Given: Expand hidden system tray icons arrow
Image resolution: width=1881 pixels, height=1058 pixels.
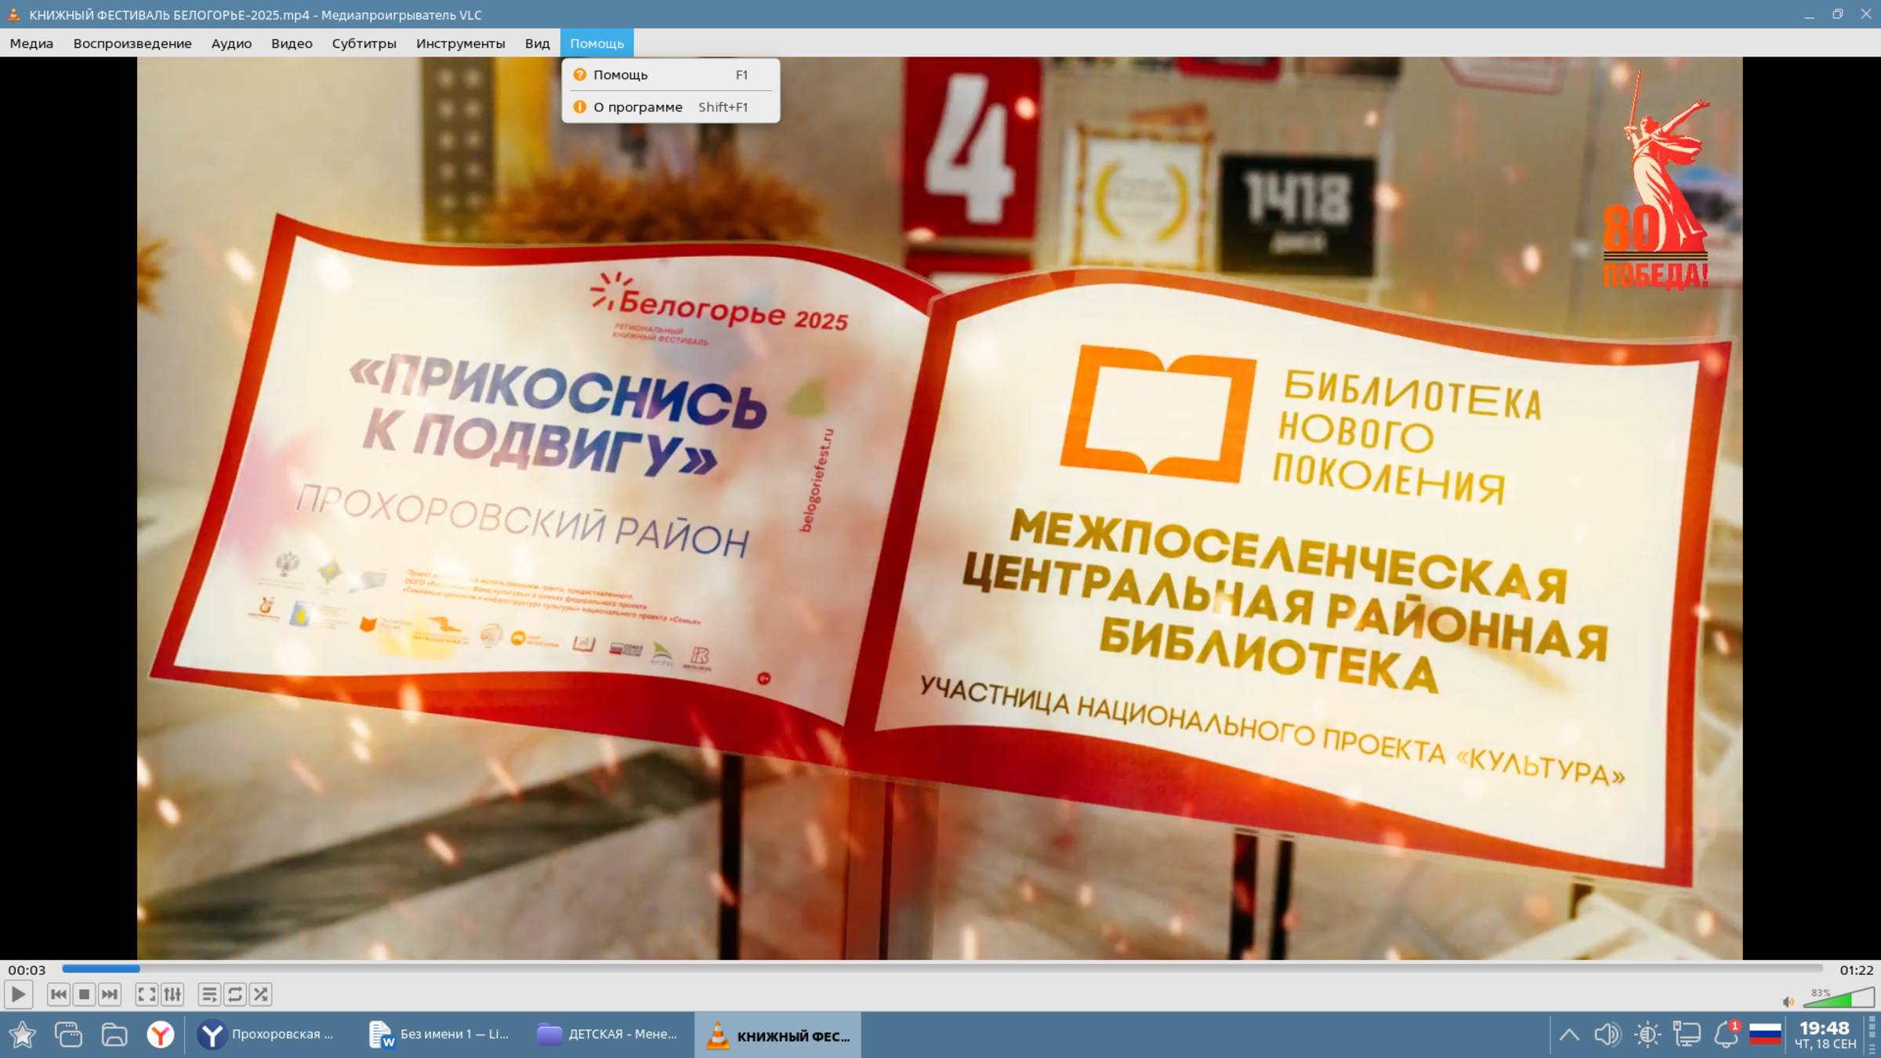Looking at the screenshot, I should (x=1568, y=1034).
